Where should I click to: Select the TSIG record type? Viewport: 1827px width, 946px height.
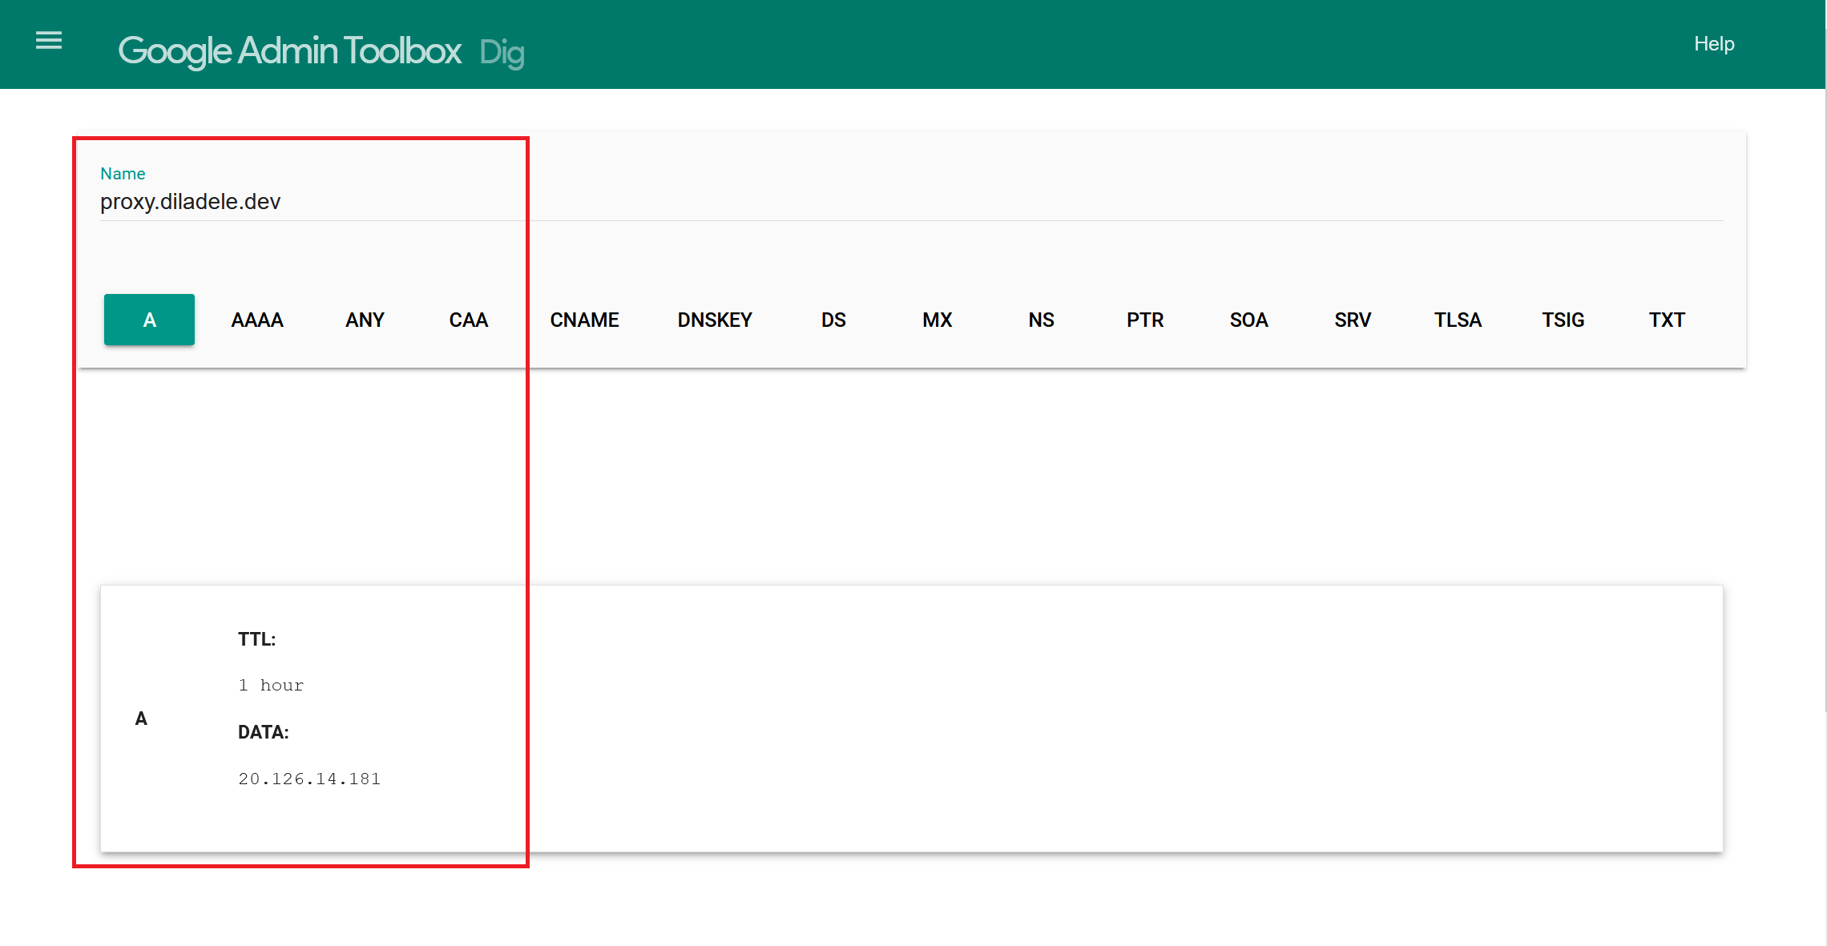(x=1564, y=319)
